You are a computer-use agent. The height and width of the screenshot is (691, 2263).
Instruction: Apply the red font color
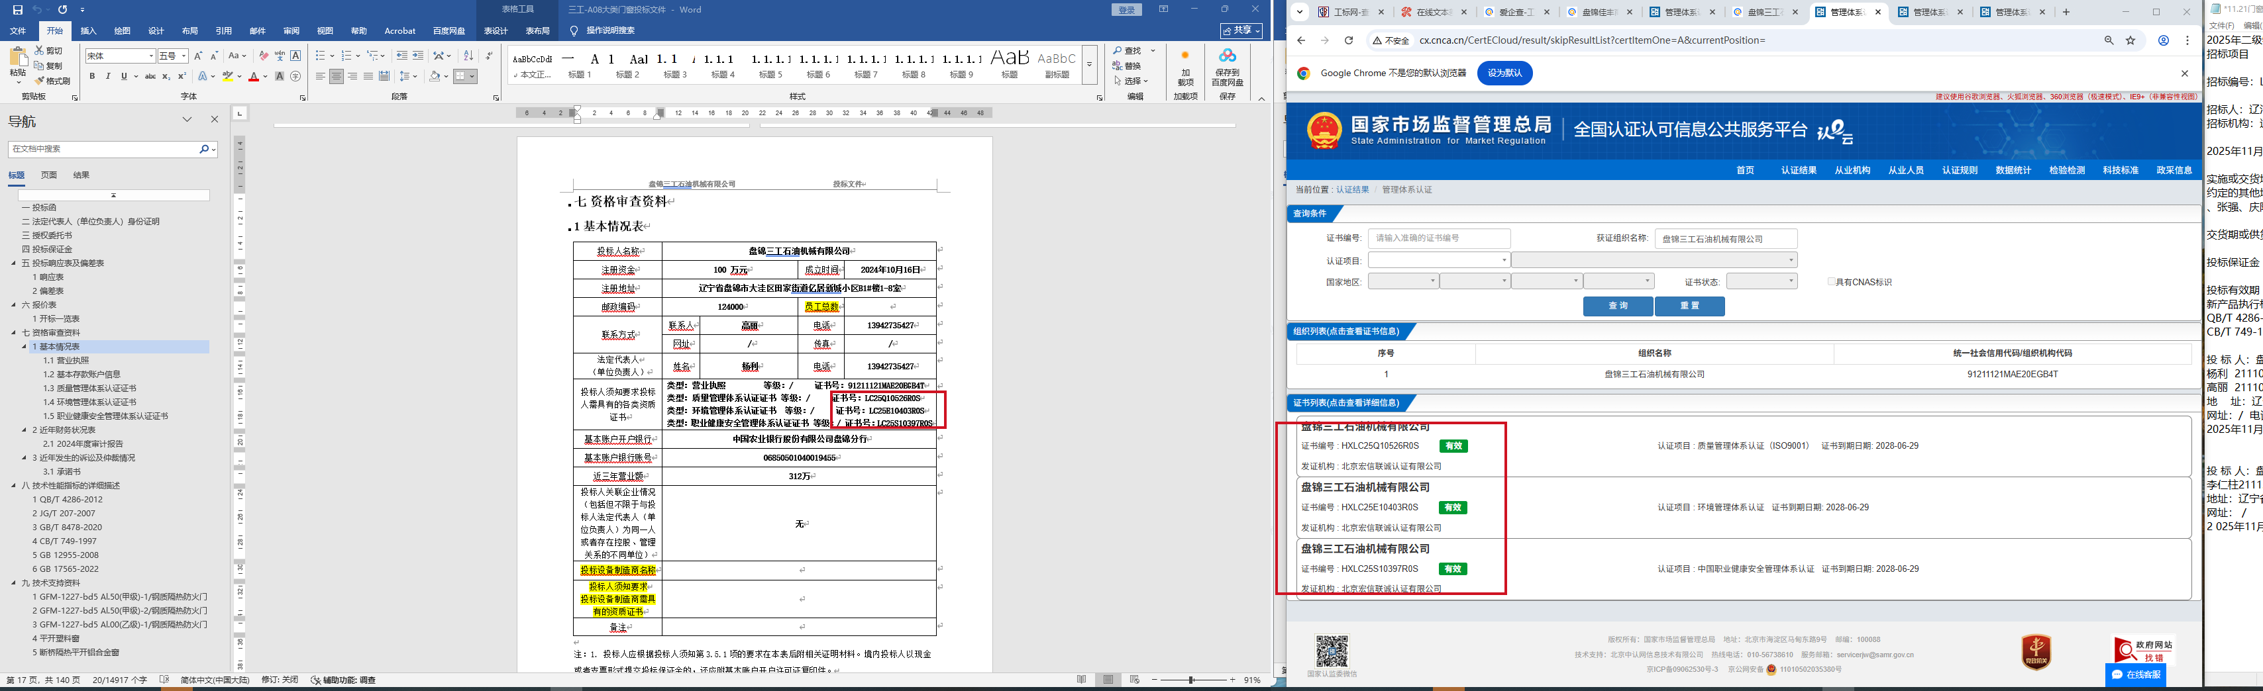[254, 76]
